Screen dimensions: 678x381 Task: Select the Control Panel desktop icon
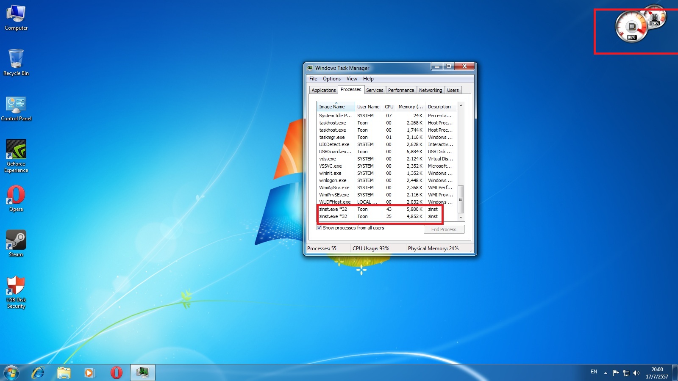click(16, 109)
